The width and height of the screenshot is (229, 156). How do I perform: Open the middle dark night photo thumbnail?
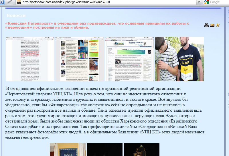pos(104,149)
